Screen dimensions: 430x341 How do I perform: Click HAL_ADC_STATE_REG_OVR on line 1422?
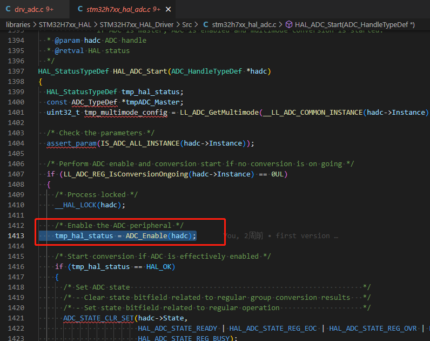coord(373,329)
